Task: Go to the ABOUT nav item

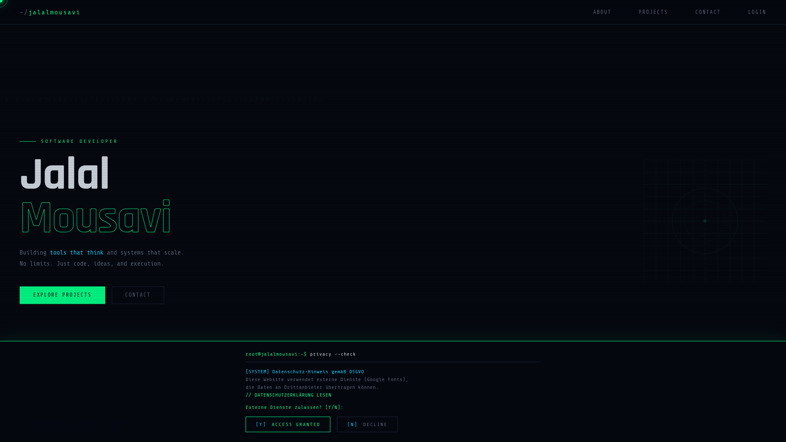Action: (602, 12)
